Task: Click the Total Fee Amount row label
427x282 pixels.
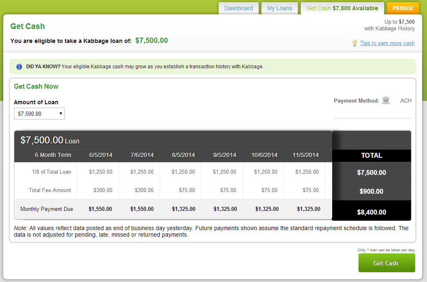Action: coord(50,190)
